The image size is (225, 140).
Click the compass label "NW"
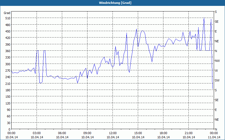217,61
